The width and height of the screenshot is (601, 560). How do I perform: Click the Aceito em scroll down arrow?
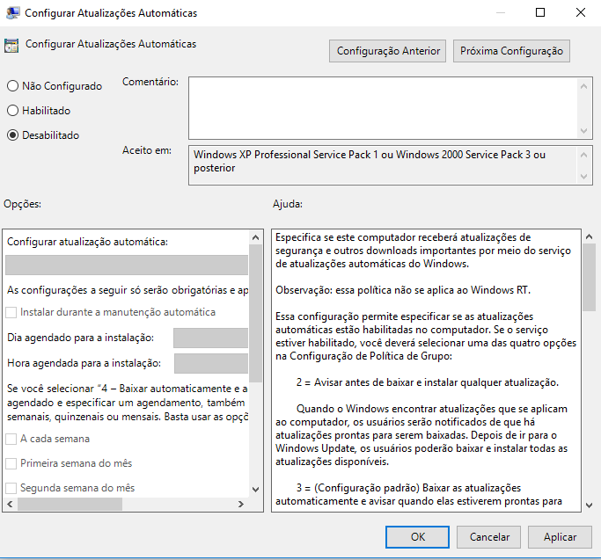[583, 177]
